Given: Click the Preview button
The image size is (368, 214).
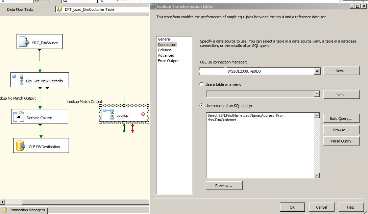Looking at the screenshot, I should [224, 185].
